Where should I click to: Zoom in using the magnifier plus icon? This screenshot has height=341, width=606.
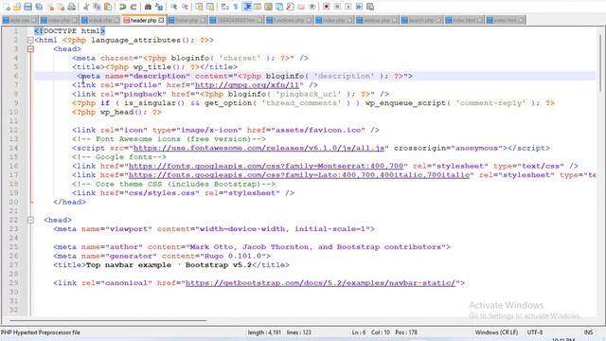pos(173,7)
